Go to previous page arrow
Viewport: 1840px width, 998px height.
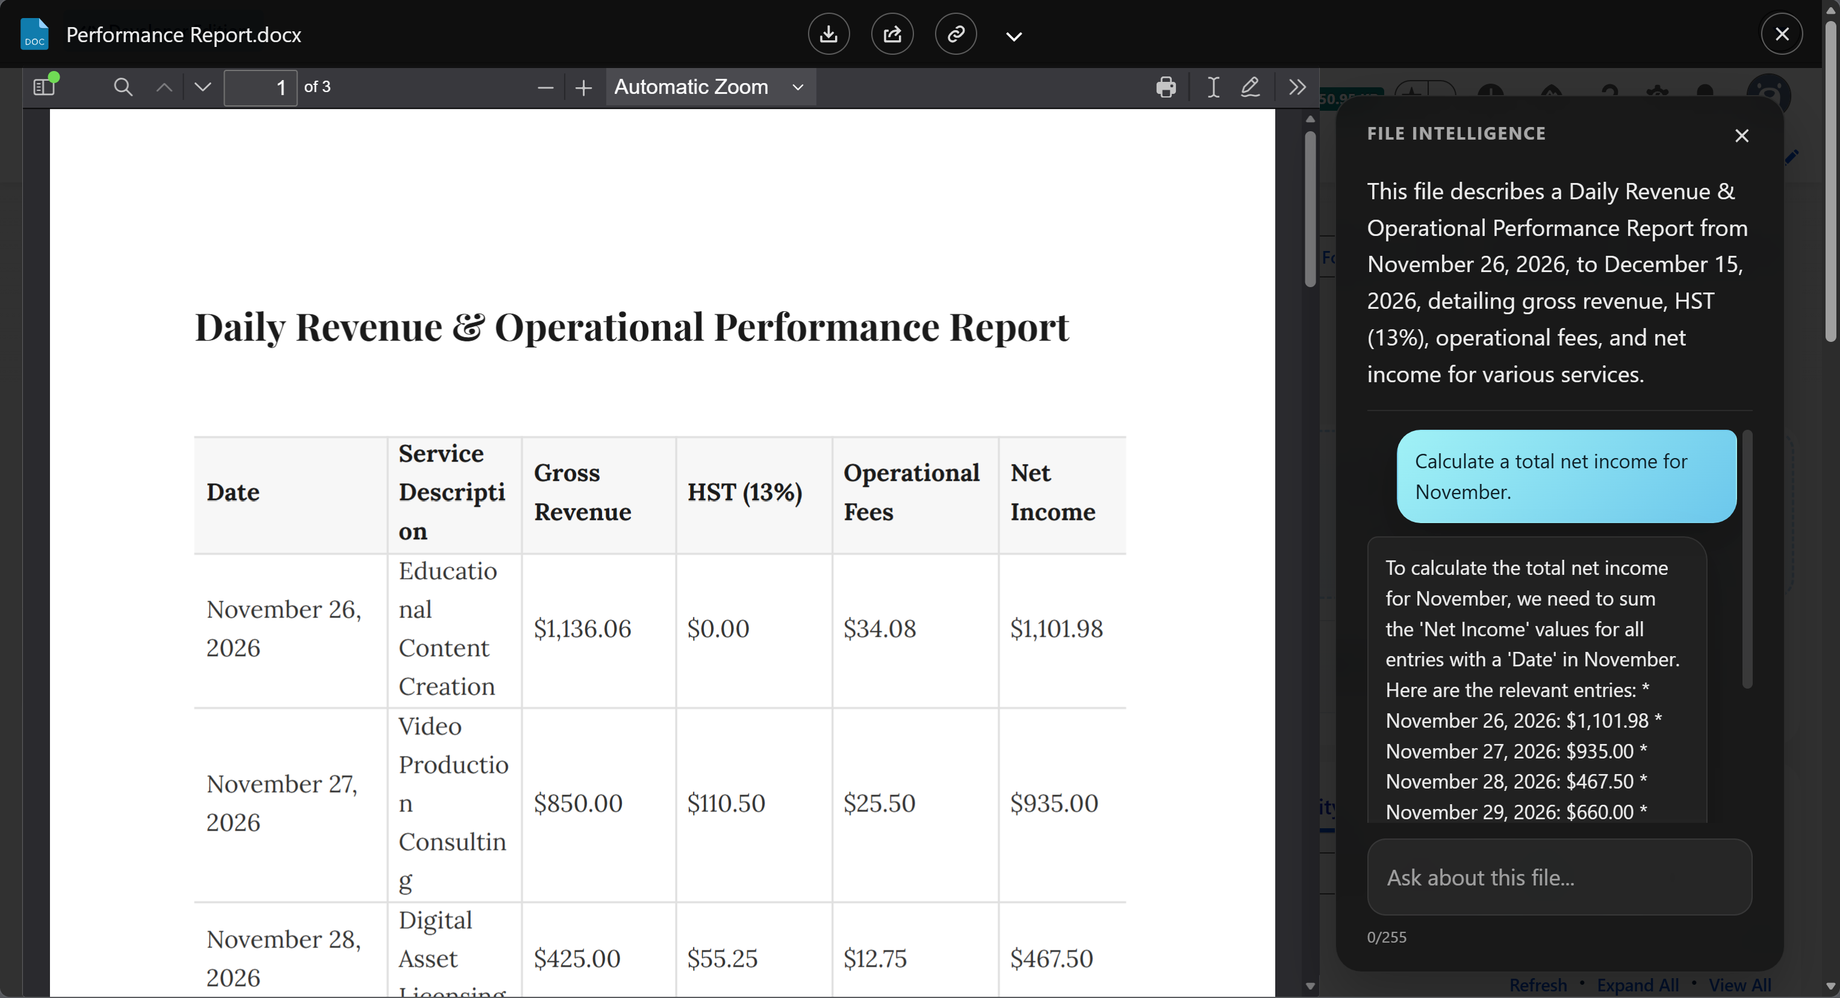coord(164,87)
